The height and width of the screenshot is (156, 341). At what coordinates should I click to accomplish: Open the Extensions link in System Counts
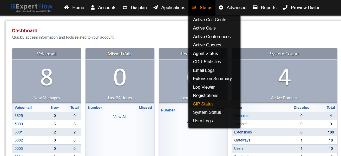click(243, 132)
